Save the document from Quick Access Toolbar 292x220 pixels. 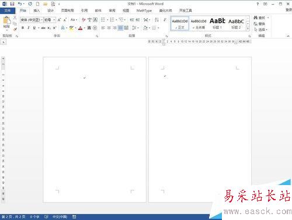click(12, 3)
